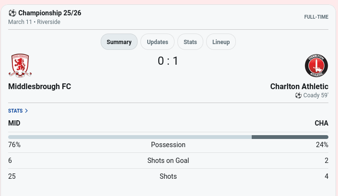
Task: Click the goal ball icon next to Coady
Action: [x=298, y=95]
